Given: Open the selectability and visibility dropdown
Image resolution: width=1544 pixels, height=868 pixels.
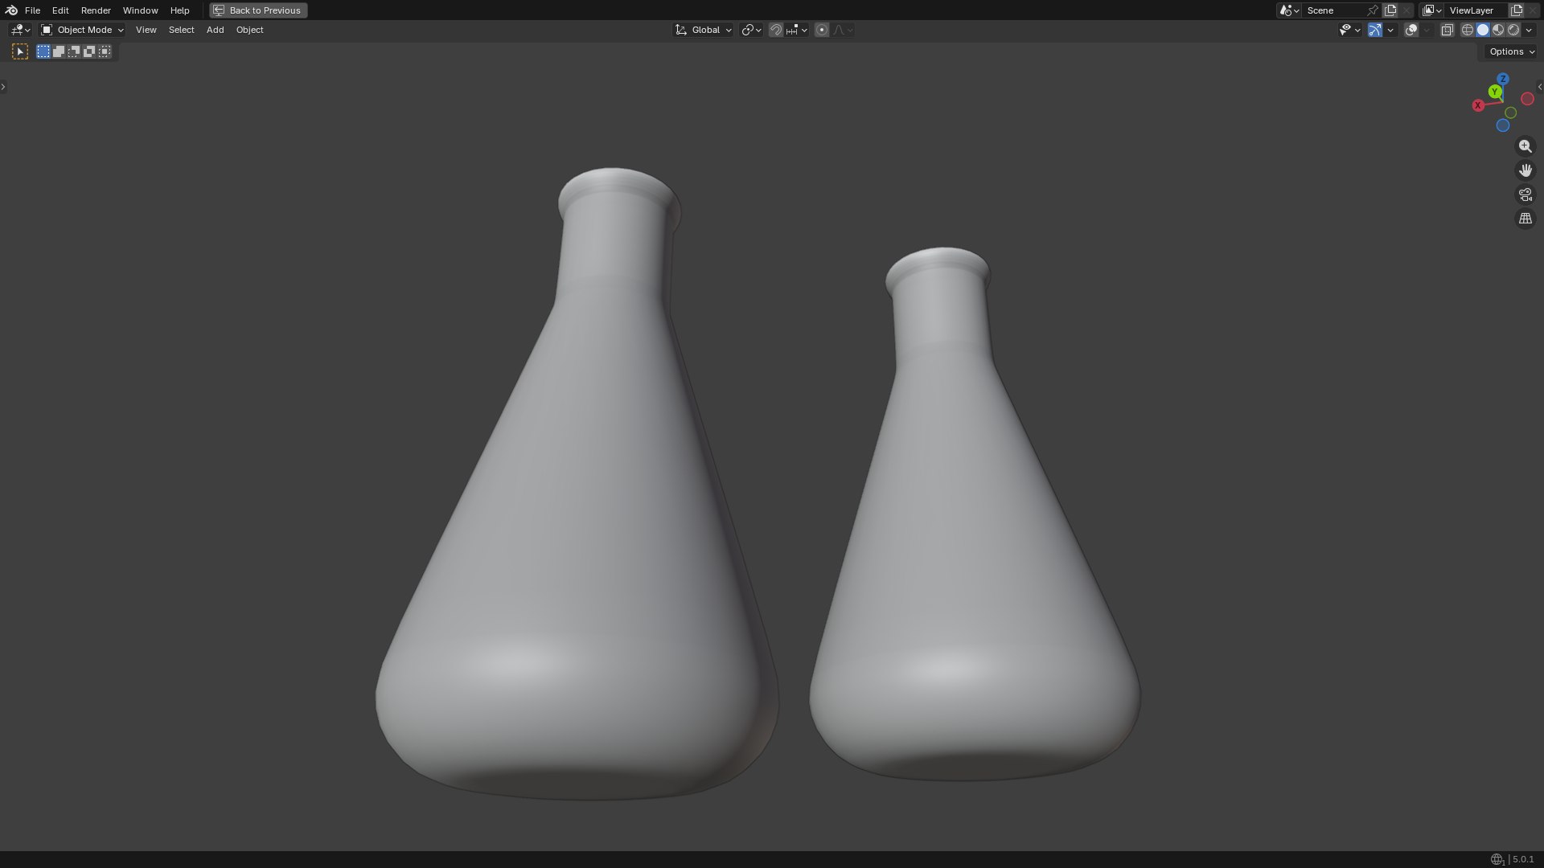Looking at the screenshot, I should pyautogui.click(x=1349, y=30).
